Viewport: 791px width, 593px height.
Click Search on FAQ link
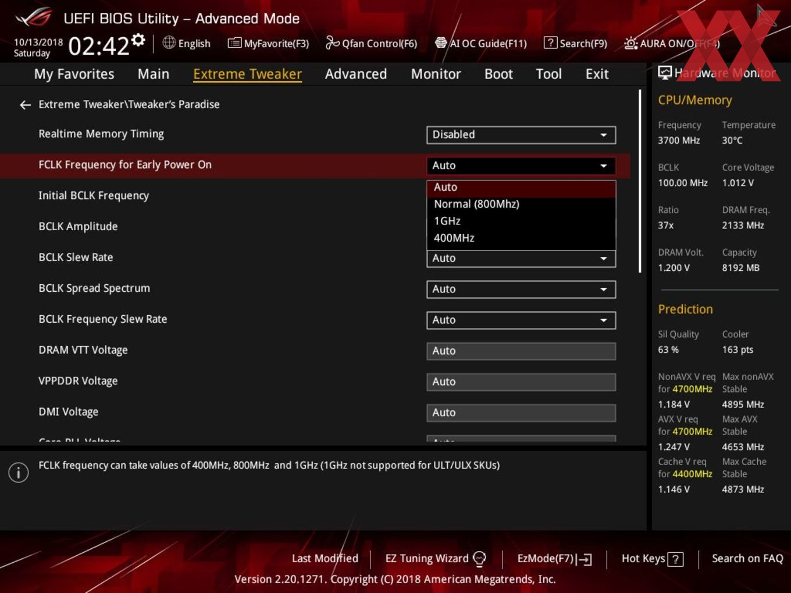747,559
